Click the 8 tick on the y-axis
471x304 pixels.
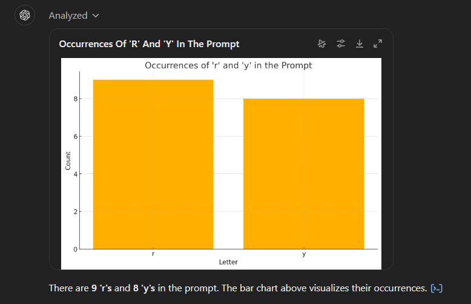point(74,99)
